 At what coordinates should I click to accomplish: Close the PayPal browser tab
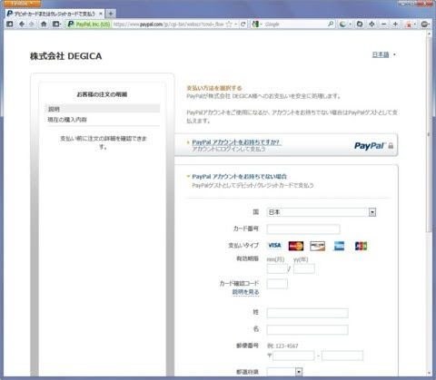tap(101, 14)
